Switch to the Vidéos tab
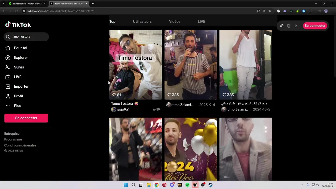336x189 pixels. 175,22
